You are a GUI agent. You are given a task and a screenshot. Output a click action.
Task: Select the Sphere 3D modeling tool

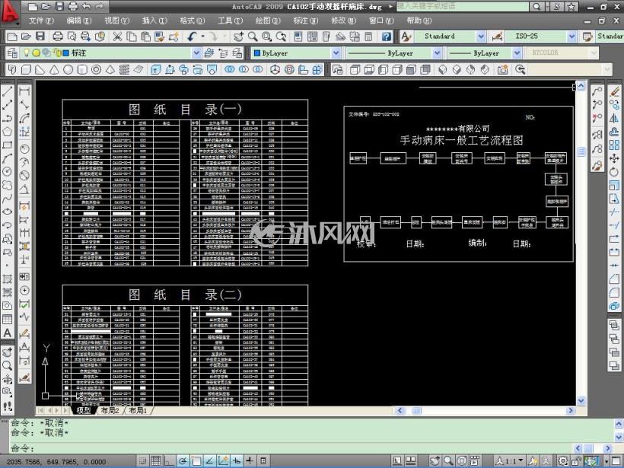pyautogui.click(x=68, y=70)
